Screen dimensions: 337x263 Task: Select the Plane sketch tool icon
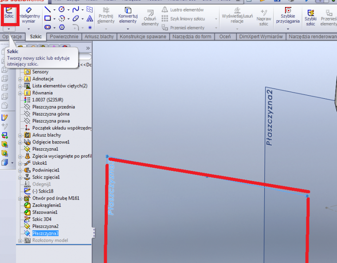[90, 9]
